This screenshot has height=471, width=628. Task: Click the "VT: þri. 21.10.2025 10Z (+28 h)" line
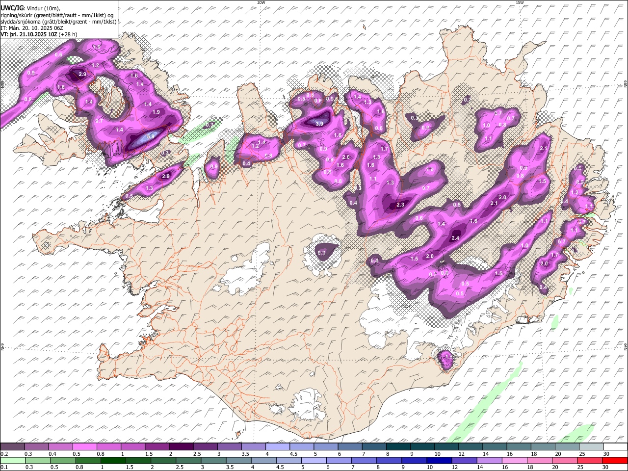pyautogui.click(x=39, y=35)
